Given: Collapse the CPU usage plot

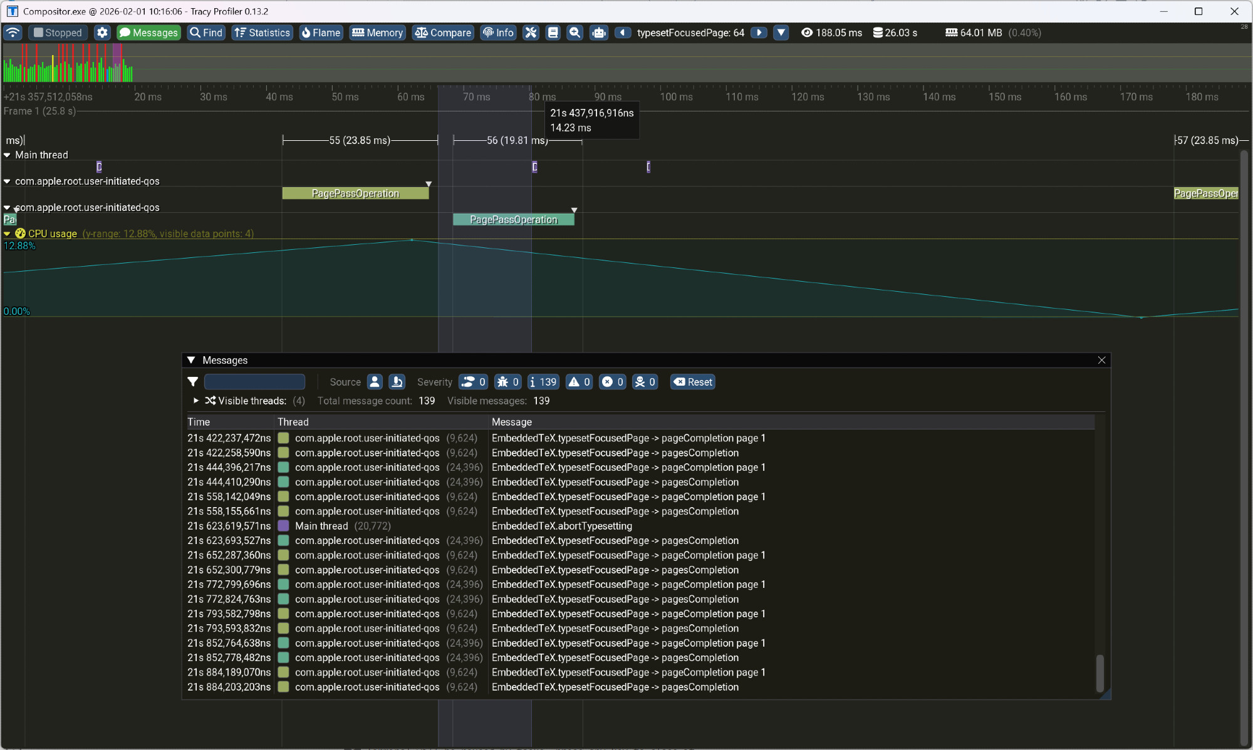Looking at the screenshot, I should tap(7, 234).
